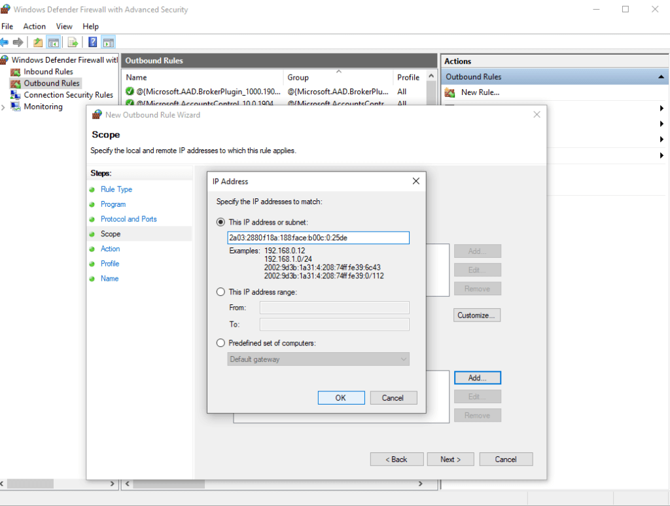Click Cancel in the IP Address dialog
The image size is (670, 506).
(393, 397)
